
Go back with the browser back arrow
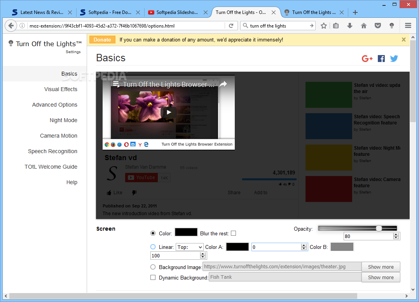11,26
